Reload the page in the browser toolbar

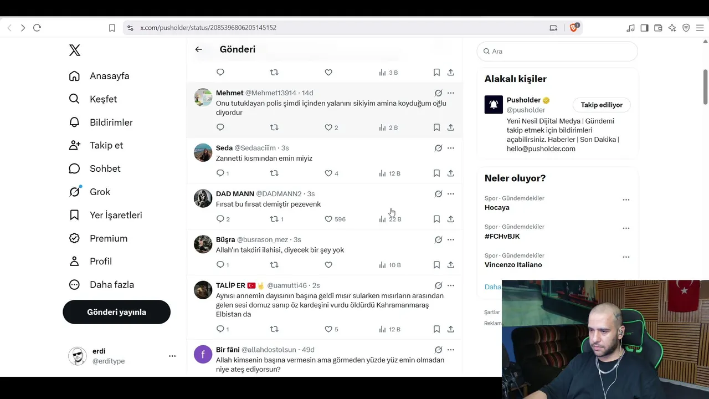[37, 28]
